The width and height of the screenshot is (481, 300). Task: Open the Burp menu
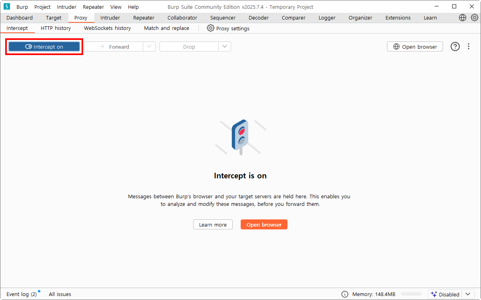(22, 7)
